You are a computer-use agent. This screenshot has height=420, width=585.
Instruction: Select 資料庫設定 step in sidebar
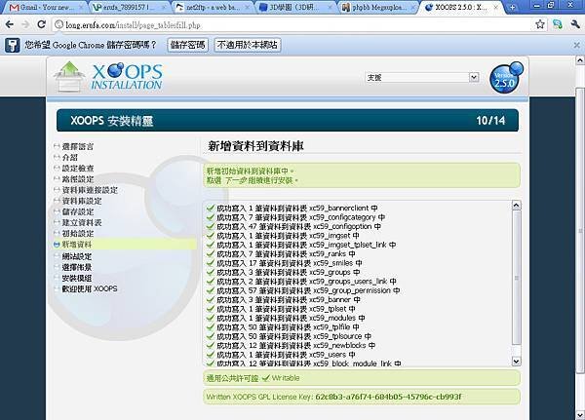pyautogui.click(x=82, y=201)
